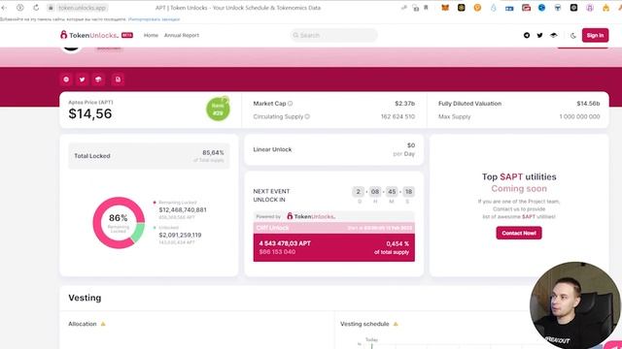Image resolution: width=622 pixels, height=349 pixels.
Task: Click the Search field in header
Action: pos(333,35)
